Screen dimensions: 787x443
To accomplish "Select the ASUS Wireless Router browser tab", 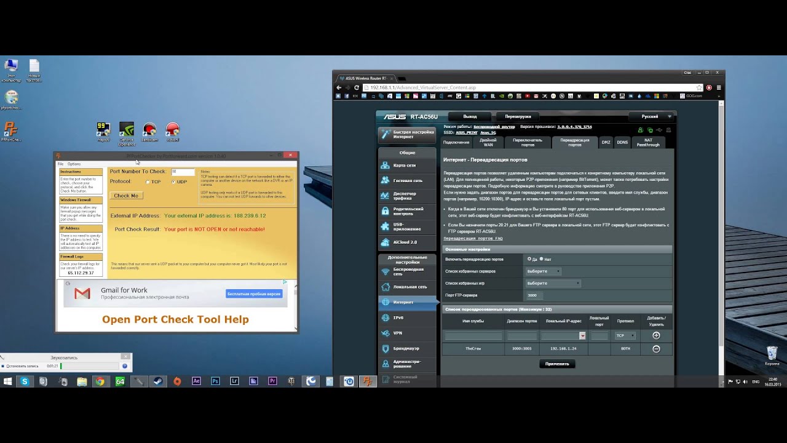I will point(366,78).
